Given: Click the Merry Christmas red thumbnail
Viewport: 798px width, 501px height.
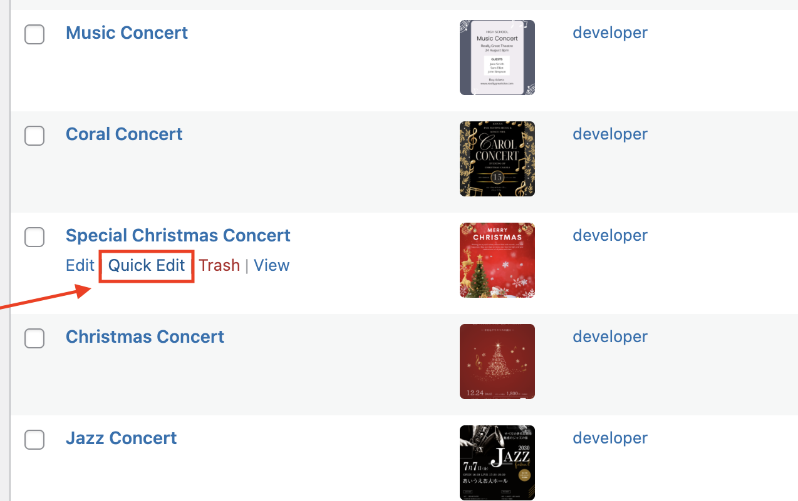Looking at the screenshot, I should pos(497,260).
